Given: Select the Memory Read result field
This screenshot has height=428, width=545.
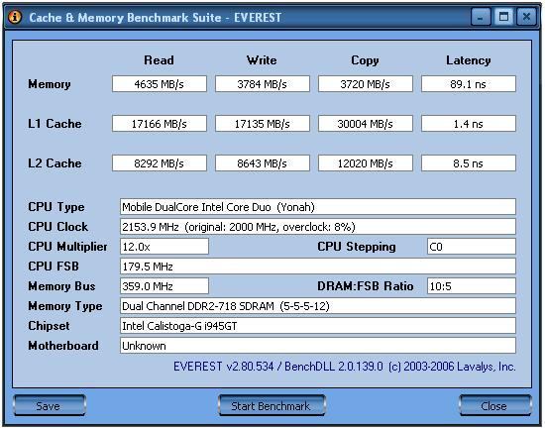Looking at the screenshot, I should coord(160,84).
